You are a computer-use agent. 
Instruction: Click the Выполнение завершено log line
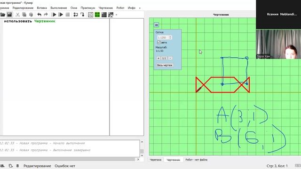(45, 150)
